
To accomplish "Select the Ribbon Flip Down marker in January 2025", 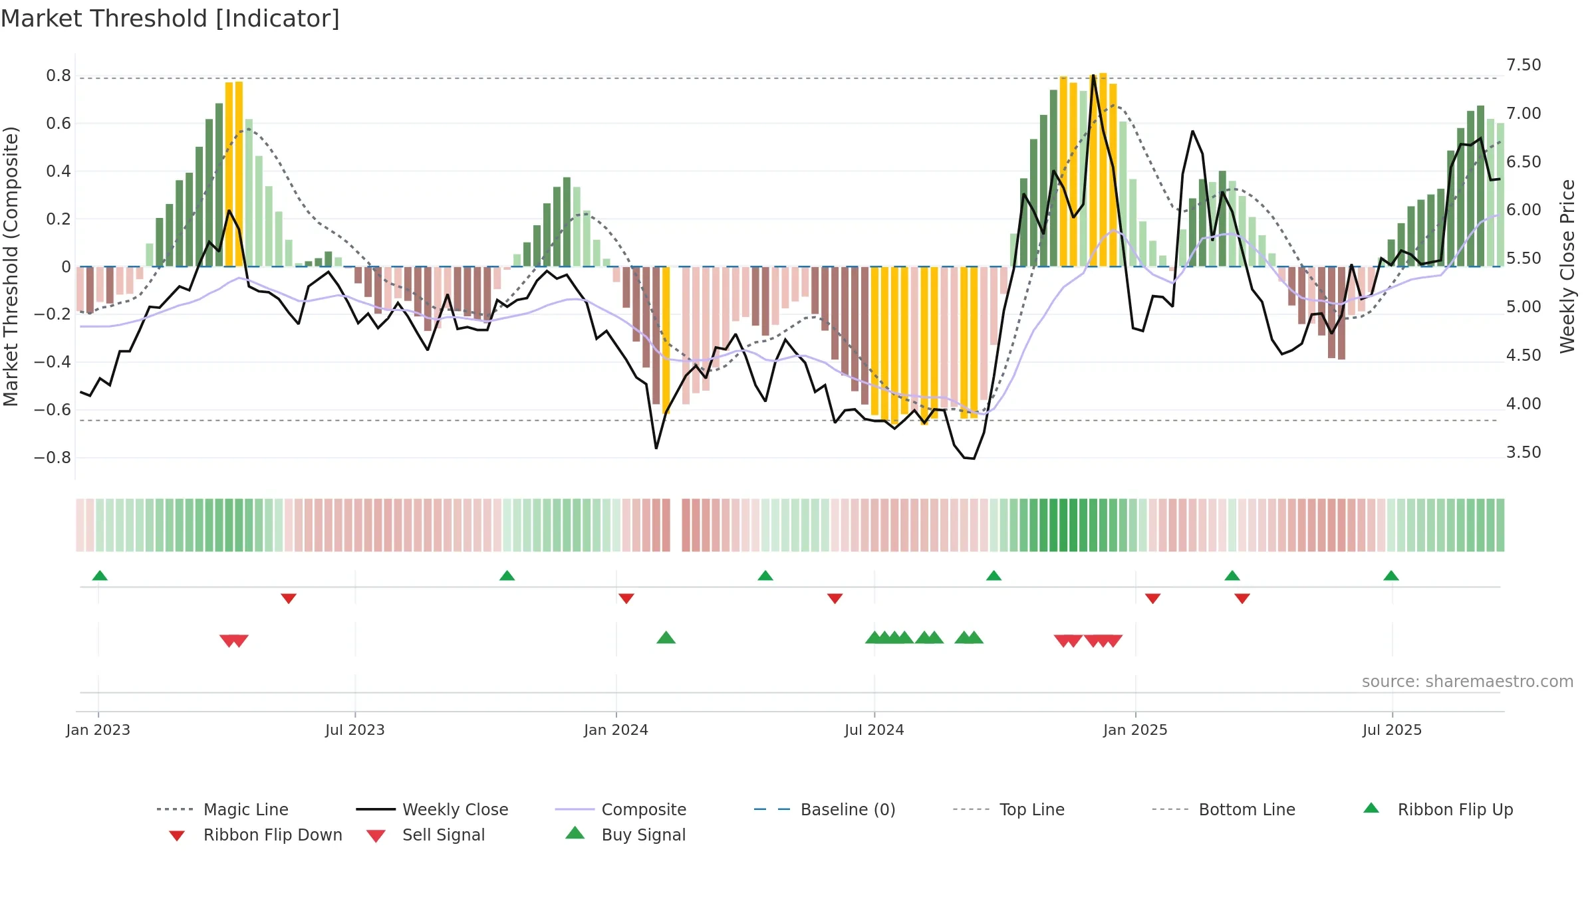I will [x=1153, y=599].
